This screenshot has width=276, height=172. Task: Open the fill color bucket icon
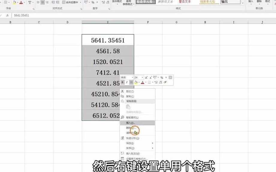[x=14, y=2]
